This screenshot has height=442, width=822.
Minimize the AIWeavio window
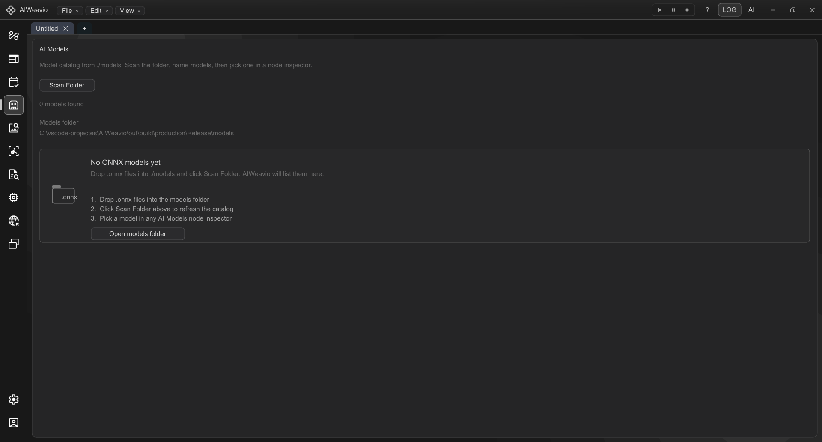773,10
